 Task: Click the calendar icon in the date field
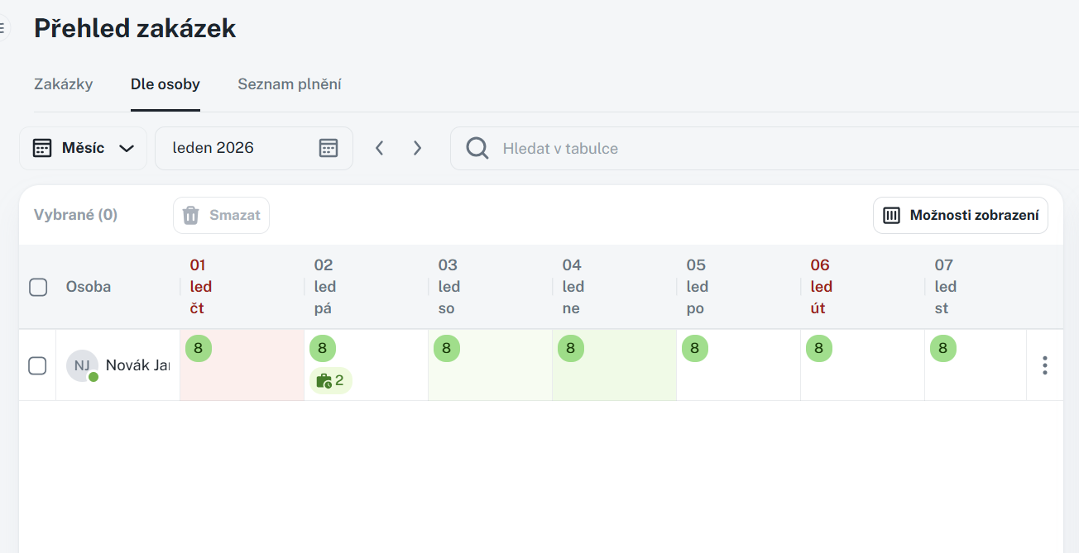[328, 148]
